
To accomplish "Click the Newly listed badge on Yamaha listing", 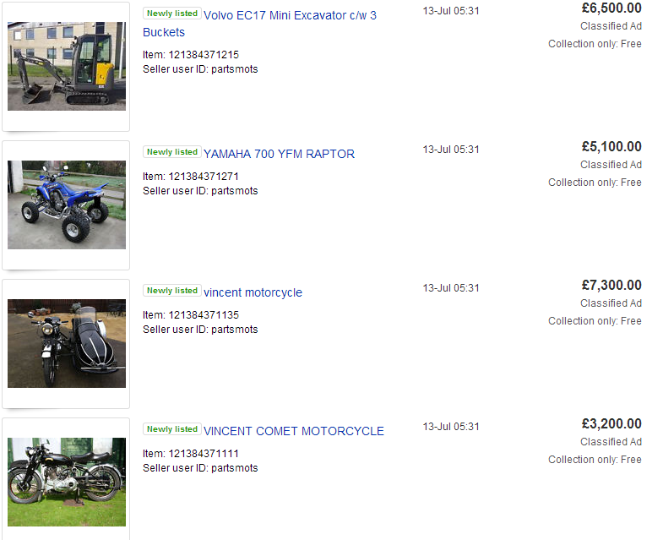I will pyautogui.click(x=172, y=152).
